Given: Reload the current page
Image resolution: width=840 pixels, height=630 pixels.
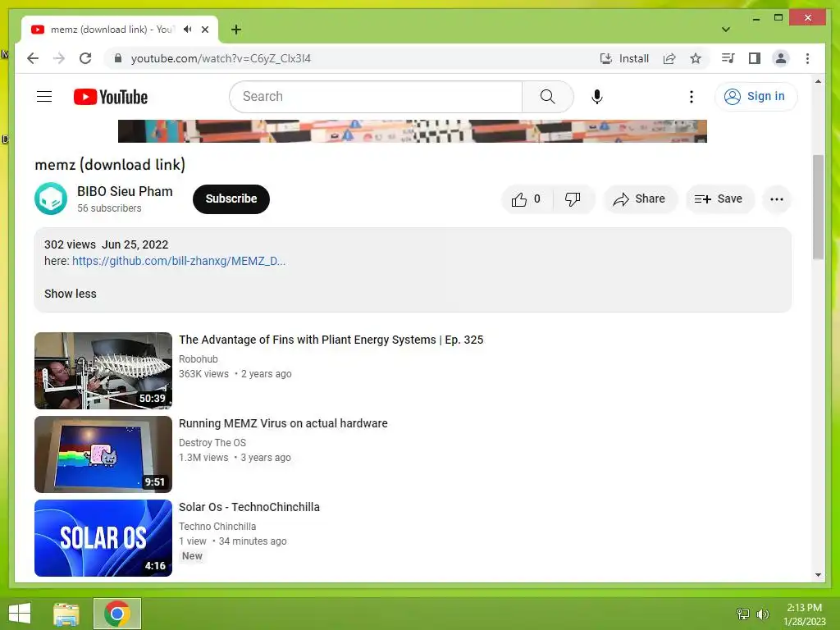Looking at the screenshot, I should point(85,58).
